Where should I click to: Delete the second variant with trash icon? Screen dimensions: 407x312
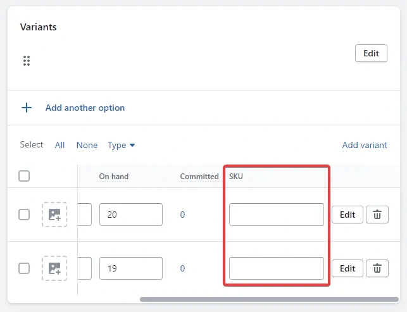377,268
